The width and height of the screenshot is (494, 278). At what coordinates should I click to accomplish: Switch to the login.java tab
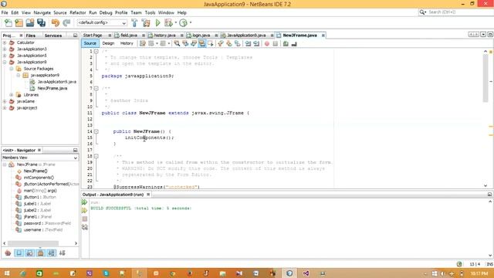point(201,36)
